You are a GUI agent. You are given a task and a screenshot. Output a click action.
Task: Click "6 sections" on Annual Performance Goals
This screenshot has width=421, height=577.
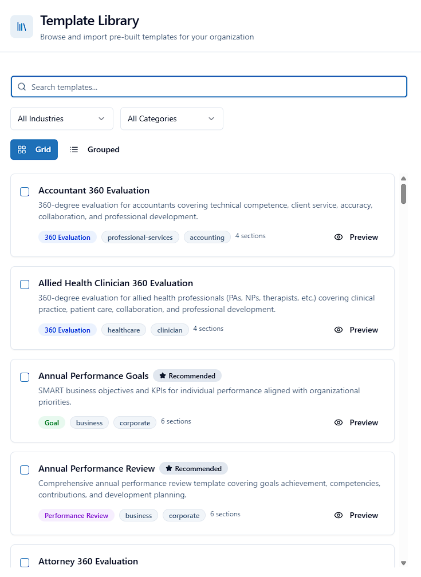(x=176, y=421)
